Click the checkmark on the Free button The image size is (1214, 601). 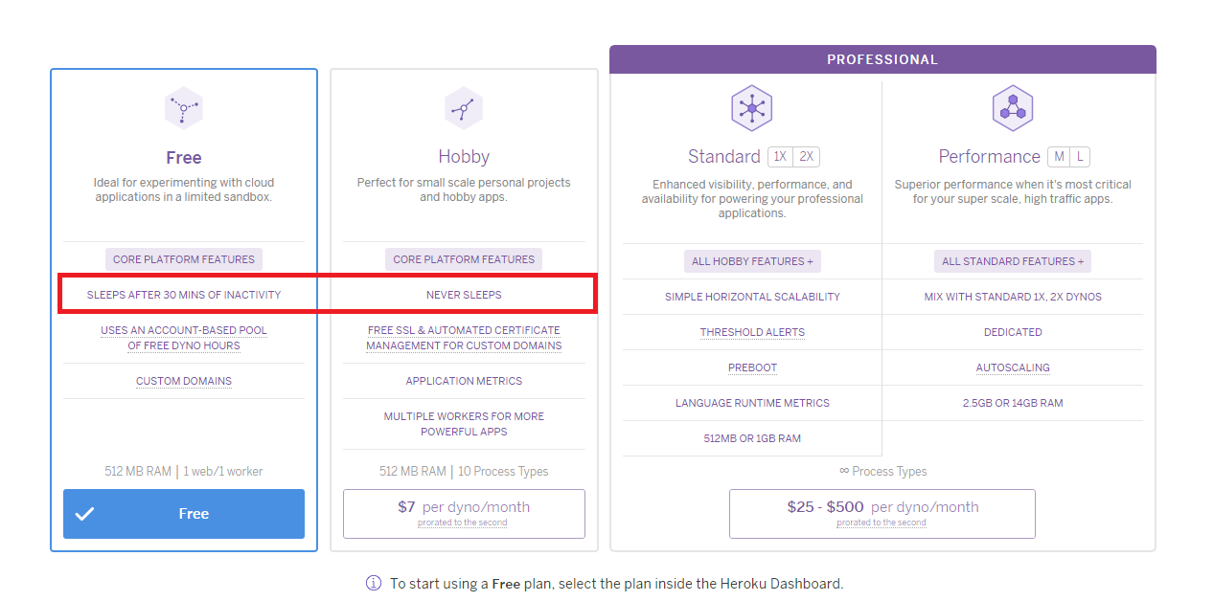click(x=85, y=514)
